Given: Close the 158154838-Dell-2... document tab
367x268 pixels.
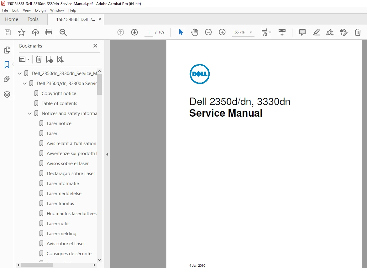Looking at the screenshot, I should (100, 19).
